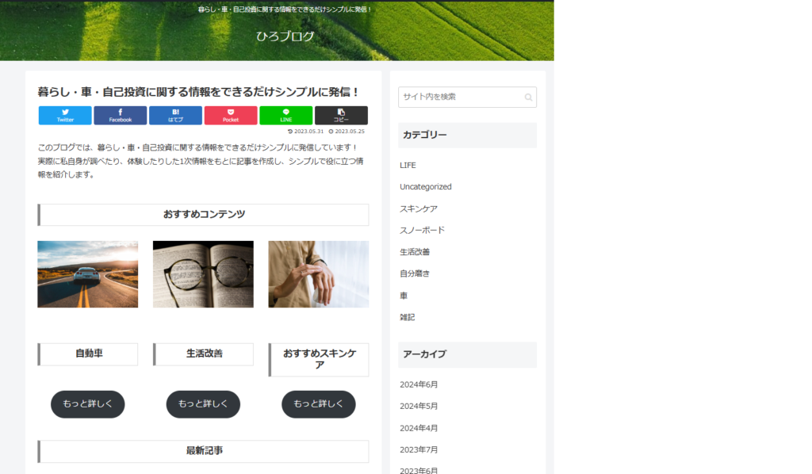Open the glasses on book thumbnail
This screenshot has height=474, width=812.
(203, 274)
